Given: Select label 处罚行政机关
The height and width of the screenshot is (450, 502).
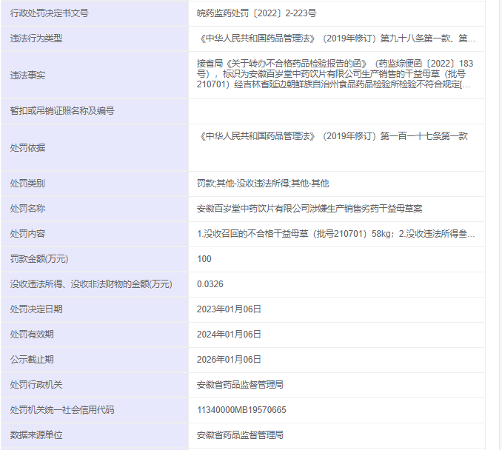Looking at the screenshot, I should (36, 385).
